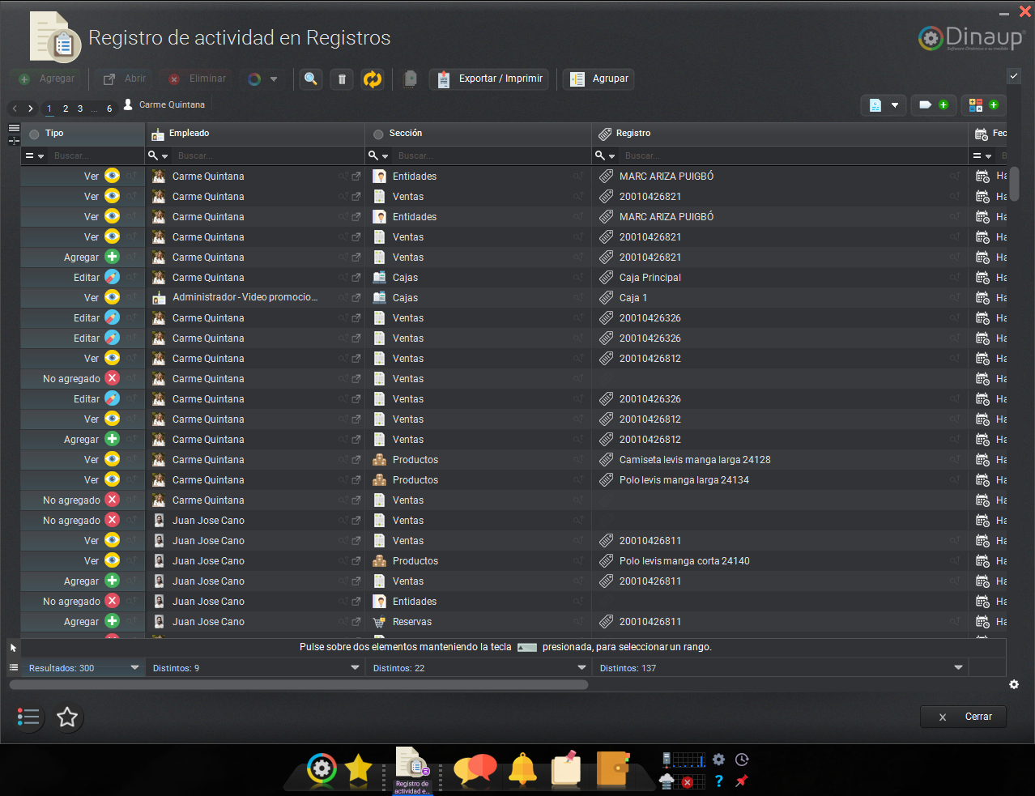
Task: Sort by the Registro column header
Action: tap(780, 134)
